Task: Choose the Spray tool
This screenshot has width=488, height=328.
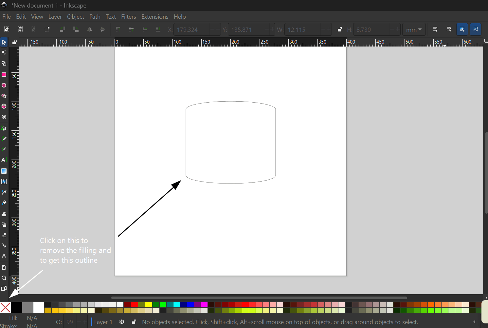Action: (4, 224)
